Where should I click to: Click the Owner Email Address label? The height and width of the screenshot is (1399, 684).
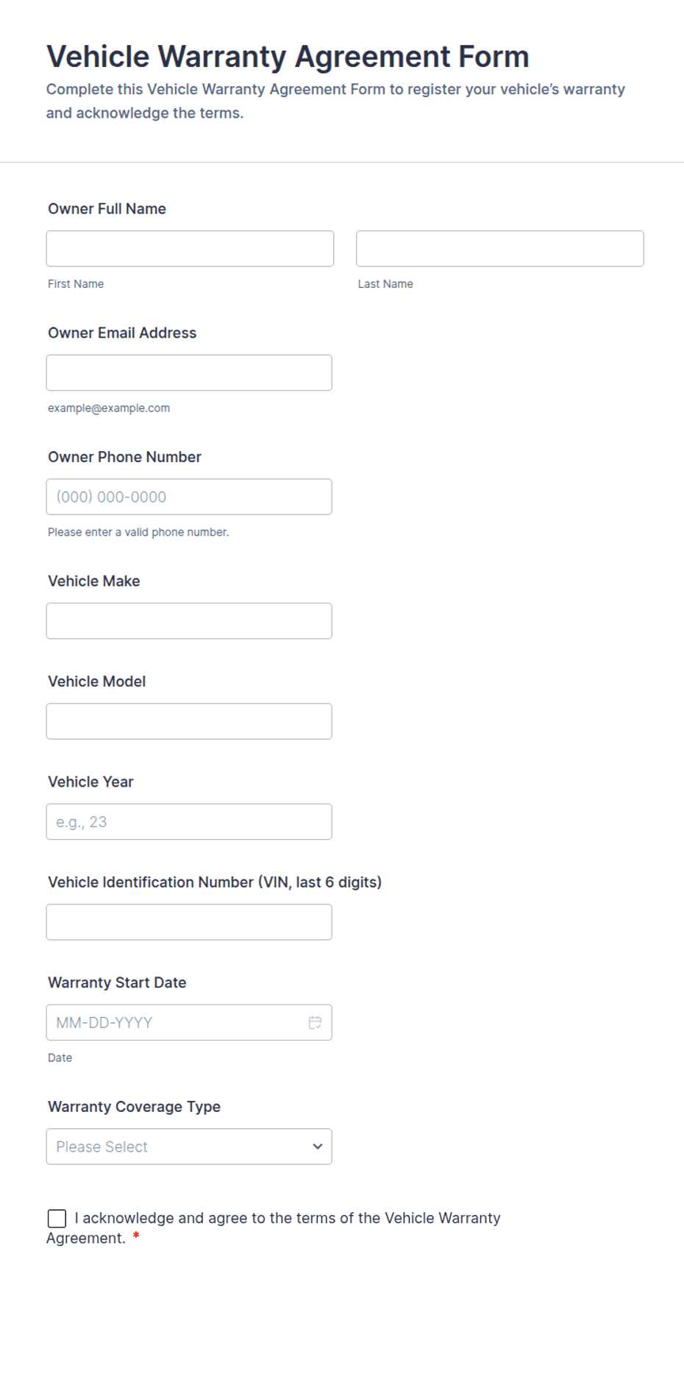point(122,333)
